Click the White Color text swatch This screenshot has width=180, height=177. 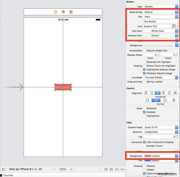(x=147, y=31)
